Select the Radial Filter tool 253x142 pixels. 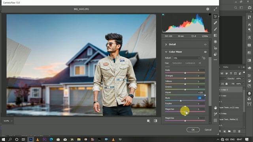(215, 42)
